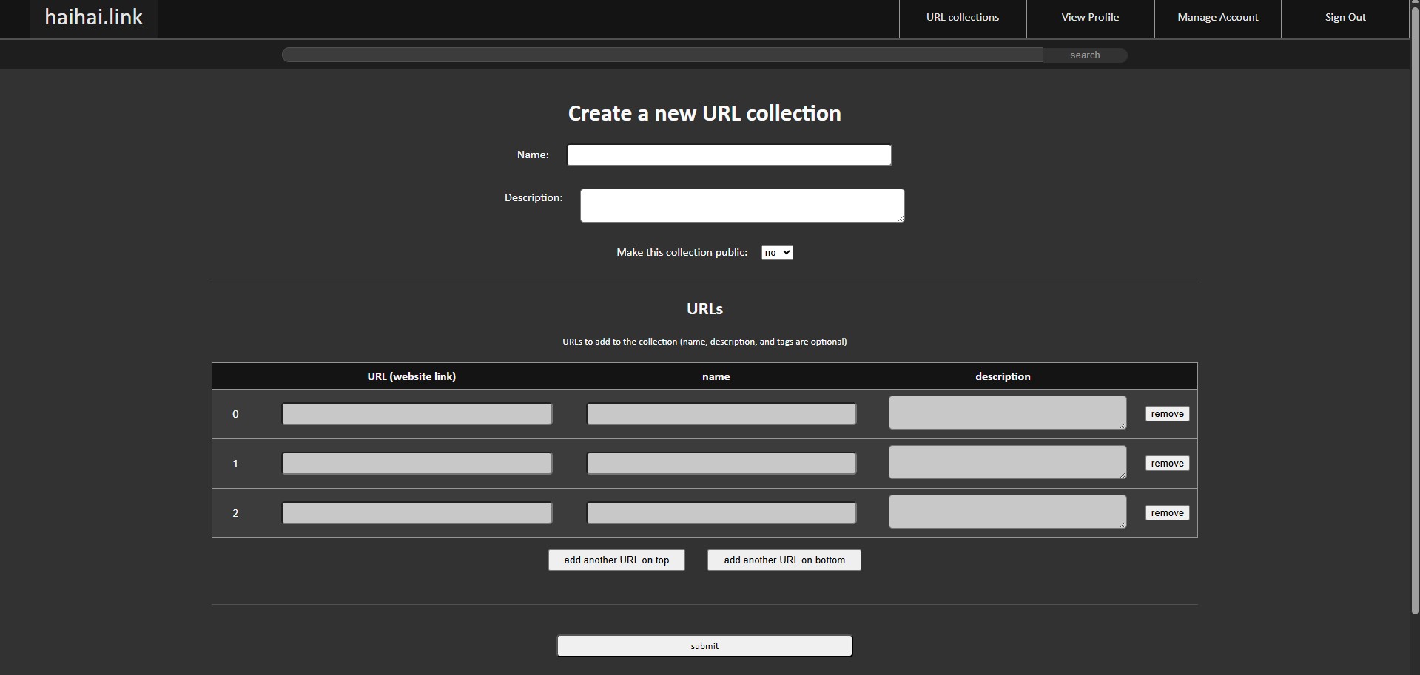This screenshot has height=675, width=1420.
Task: Click the collection Name input field
Action: [x=729, y=155]
